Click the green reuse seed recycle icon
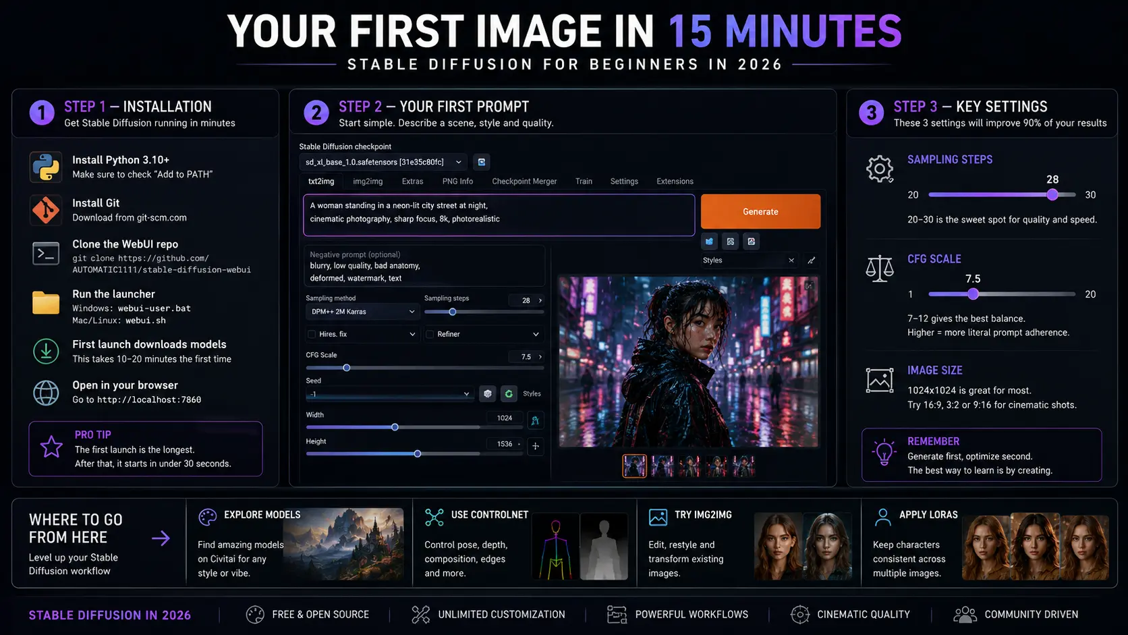 click(509, 393)
